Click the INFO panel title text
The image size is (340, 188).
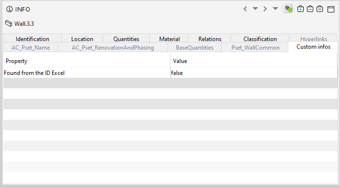22,9
